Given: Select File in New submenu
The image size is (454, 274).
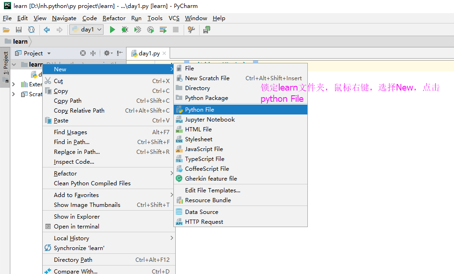Looking at the screenshot, I should pos(241,68).
